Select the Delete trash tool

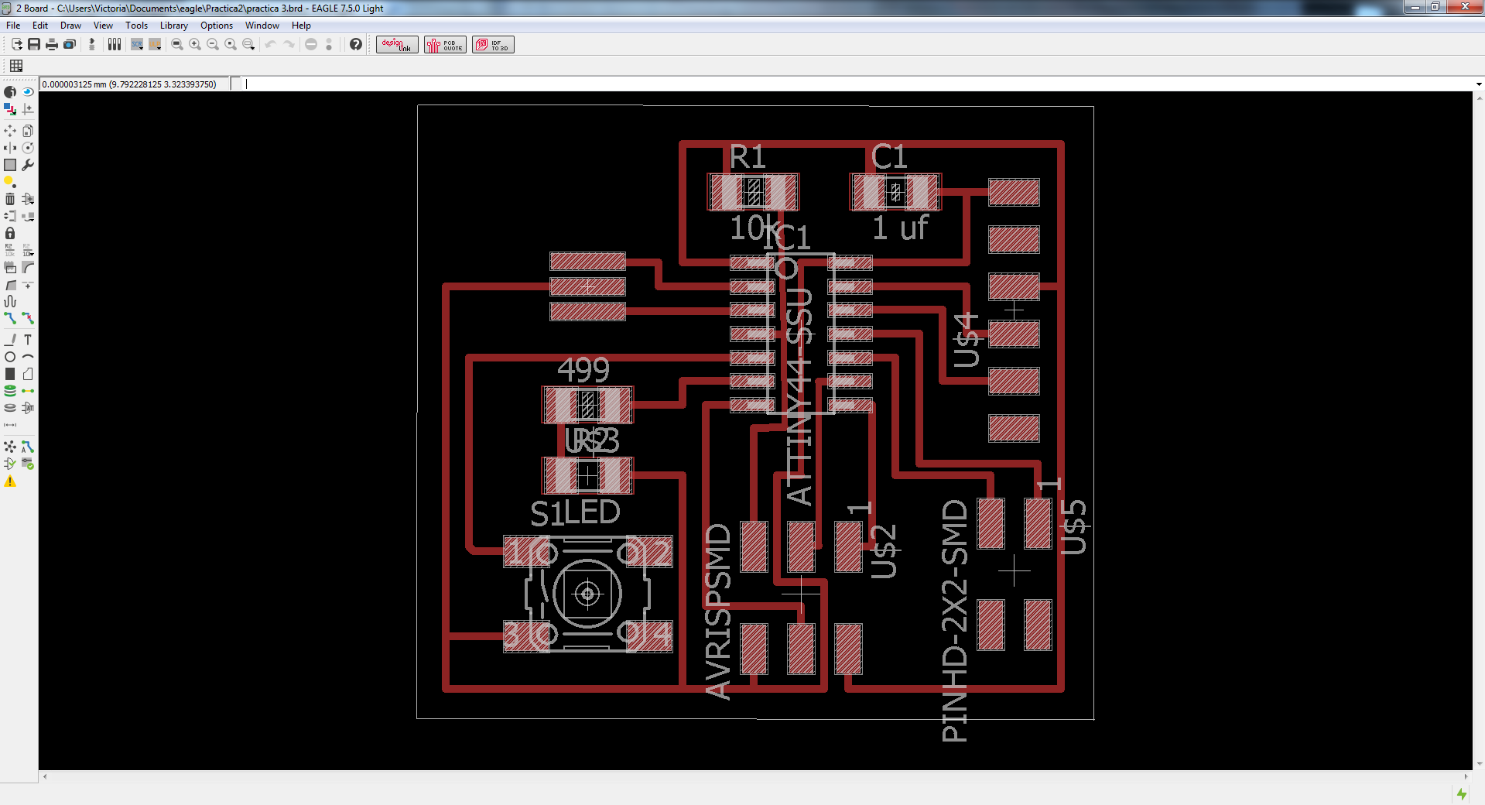coord(10,199)
